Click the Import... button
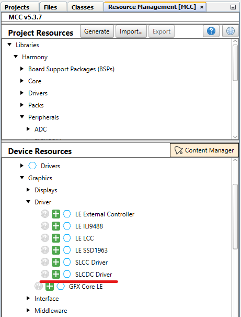The height and width of the screenshot is (317, 241). (131, 31)
